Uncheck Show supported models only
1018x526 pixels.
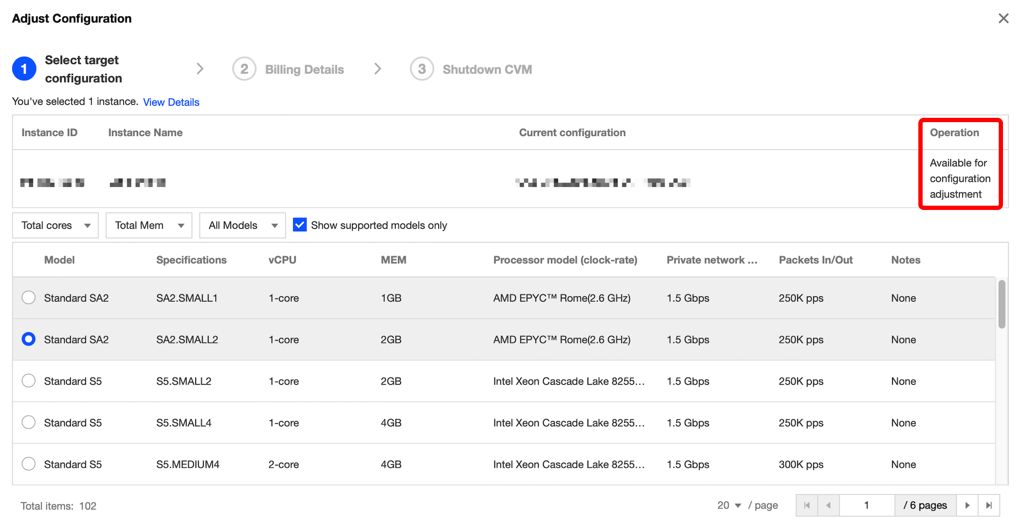300,225
